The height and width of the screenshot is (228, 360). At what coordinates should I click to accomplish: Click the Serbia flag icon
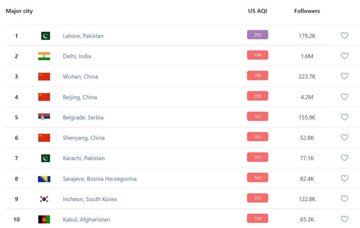[44, 117]
